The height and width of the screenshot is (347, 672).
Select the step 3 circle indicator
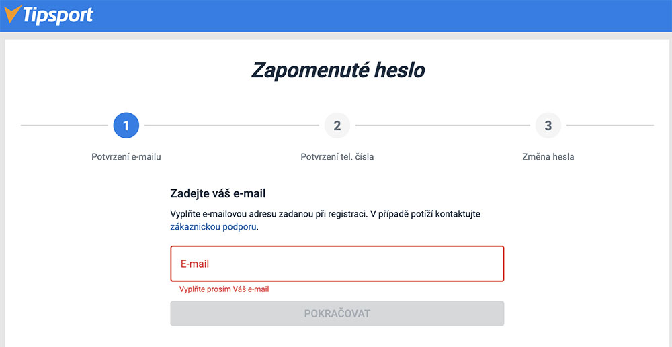548,126
